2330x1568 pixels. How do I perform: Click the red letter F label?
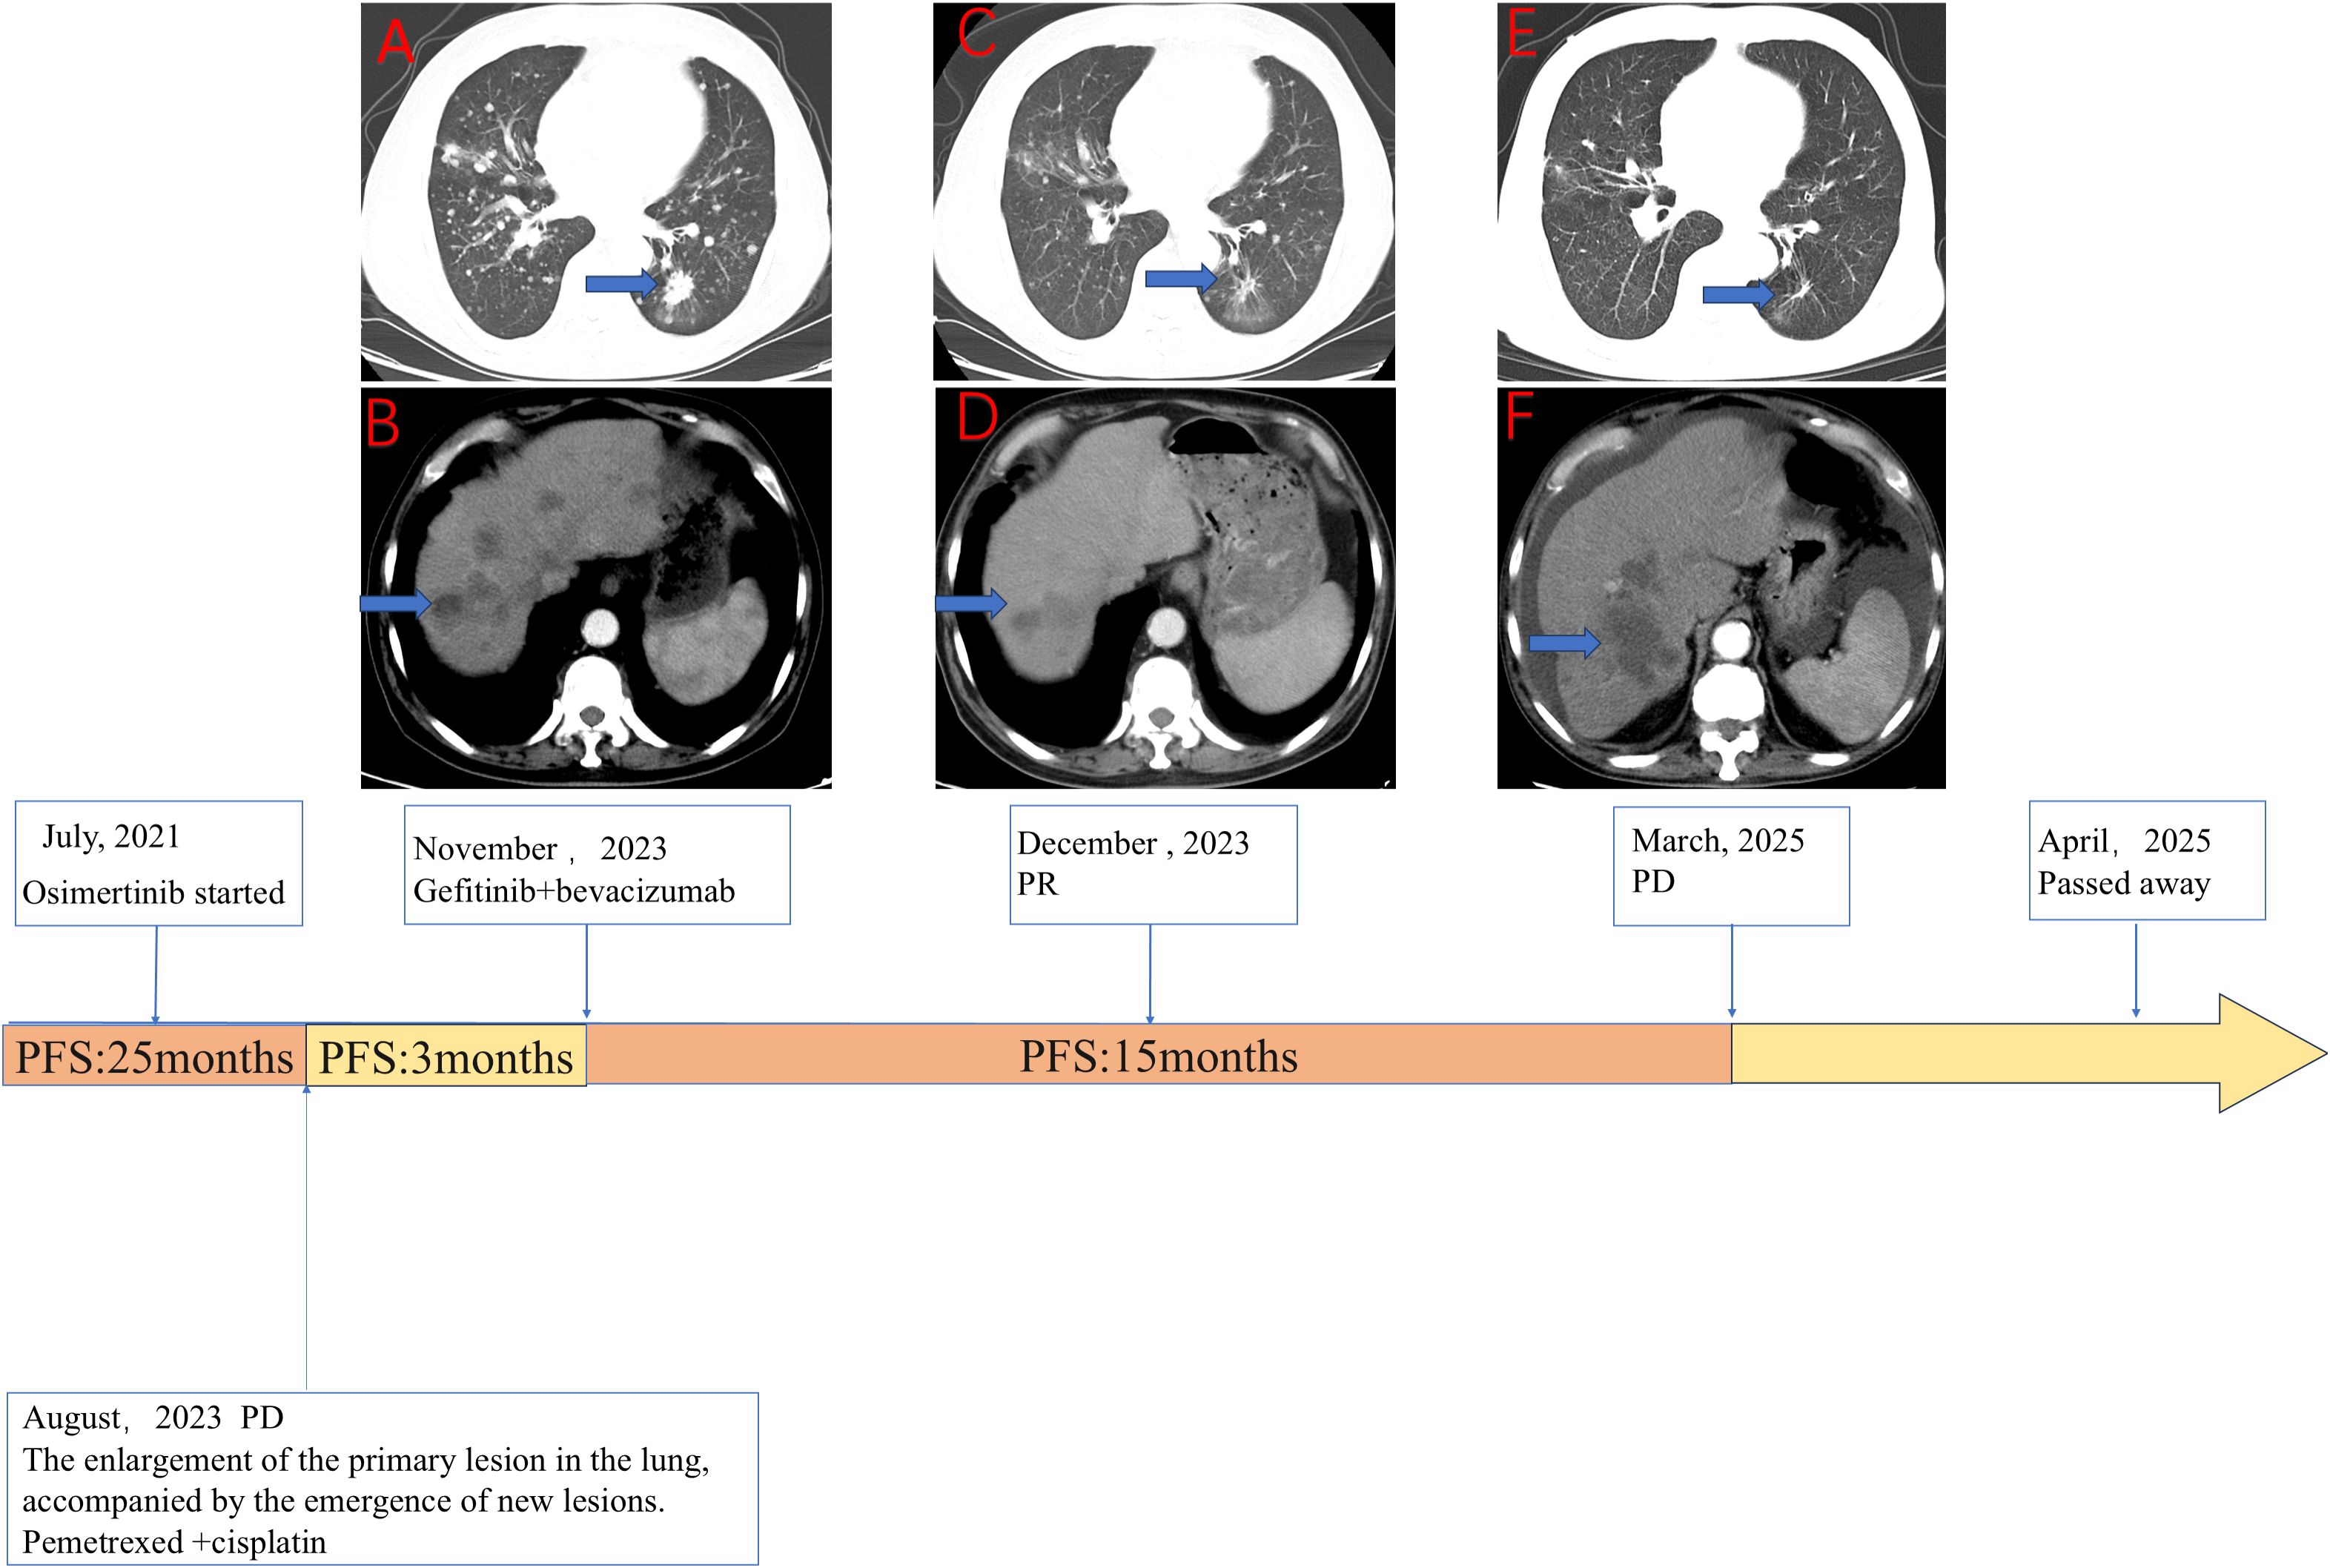click(1519, 417)
